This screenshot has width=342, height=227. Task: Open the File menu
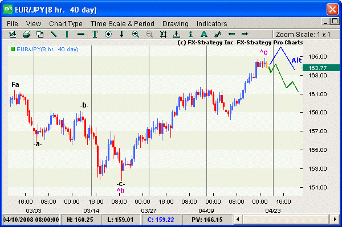(x=13, y=23)
